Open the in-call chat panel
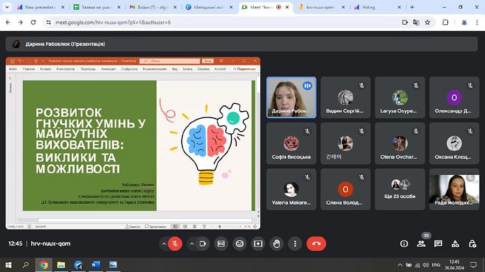This screenshot has height=272, width=485. point(438,244)
